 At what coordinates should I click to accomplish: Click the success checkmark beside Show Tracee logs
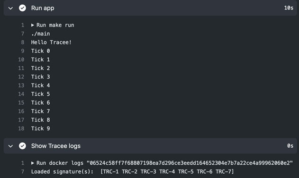(x=22, y=146)
